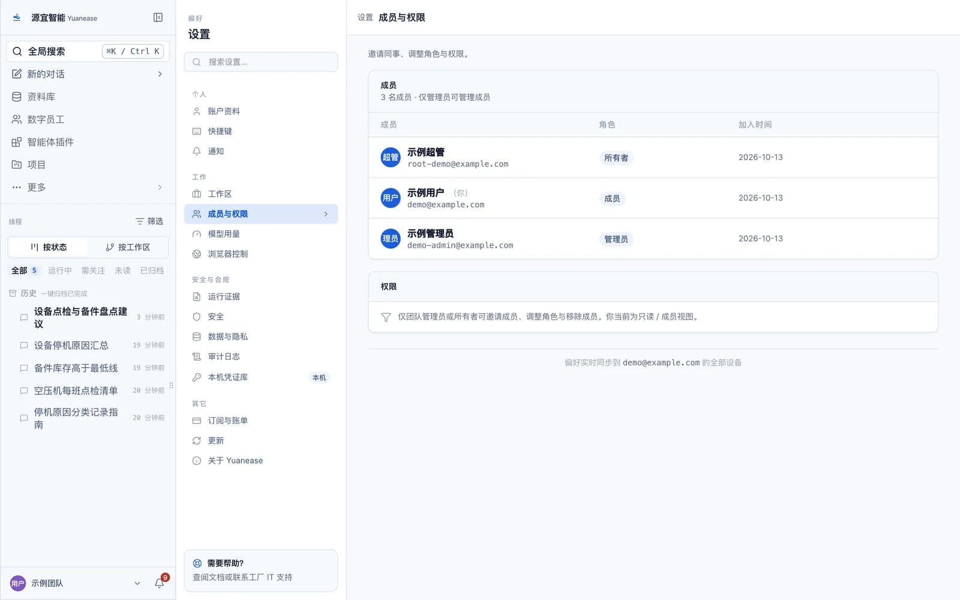The height and width of the screenshot is (600, 960).
Task: Click the 本机 badge
Action: [x=319, y=377]
